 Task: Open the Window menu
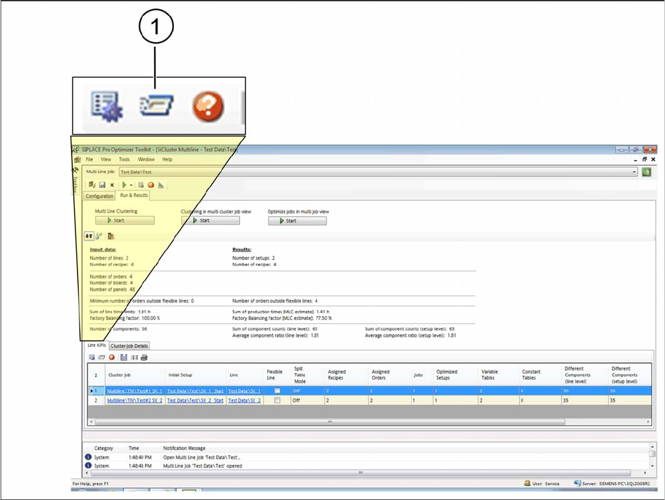click(x=146, y=160)
